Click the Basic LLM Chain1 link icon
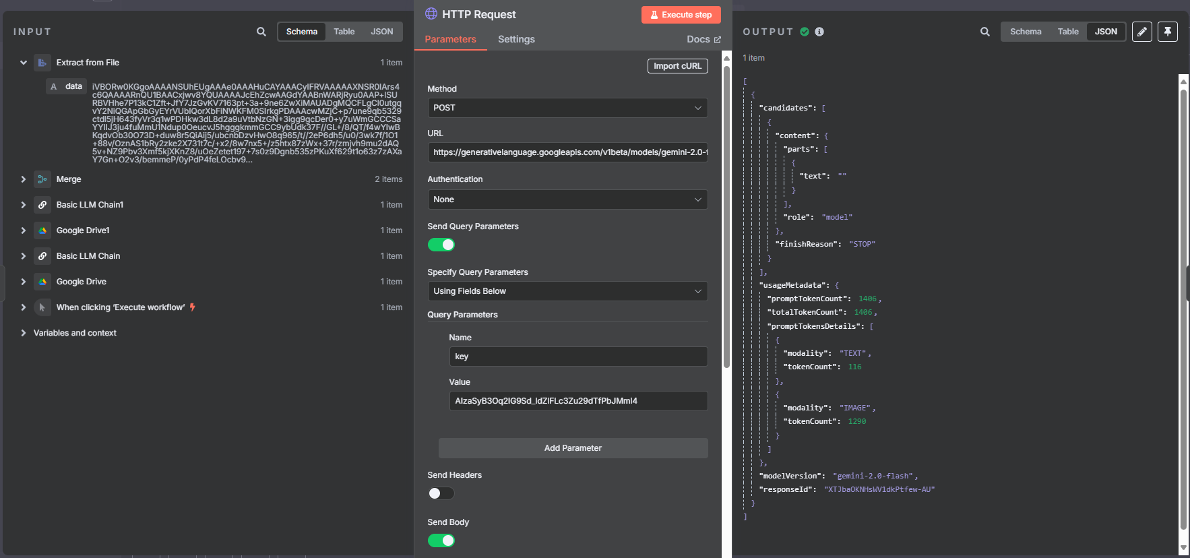The image size is (1190, 558). pos(42,205)
